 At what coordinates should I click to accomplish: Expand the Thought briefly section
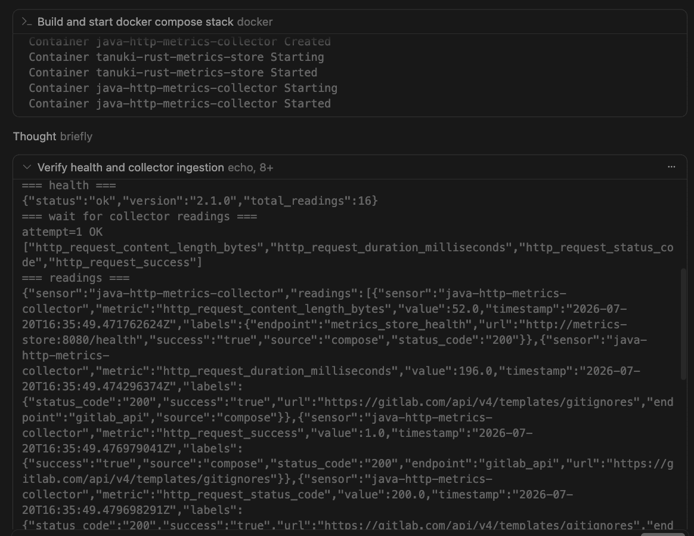point(52,137)
